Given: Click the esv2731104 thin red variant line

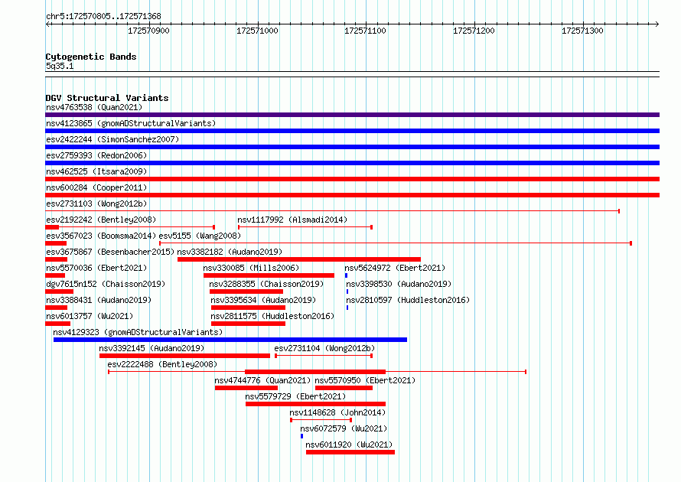Looking at the screenshot, I should (x=324, y=356).
